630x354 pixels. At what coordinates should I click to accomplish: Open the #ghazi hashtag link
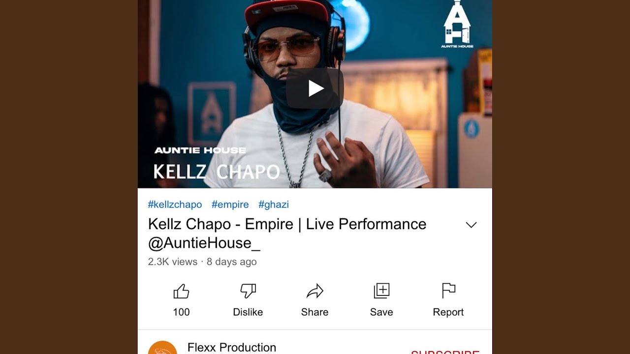coord(274,205)
